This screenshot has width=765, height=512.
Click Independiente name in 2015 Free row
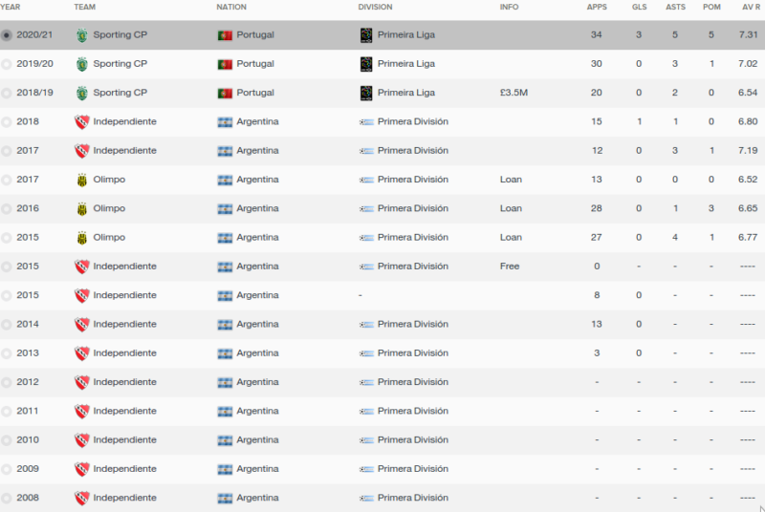pos(125,267)
